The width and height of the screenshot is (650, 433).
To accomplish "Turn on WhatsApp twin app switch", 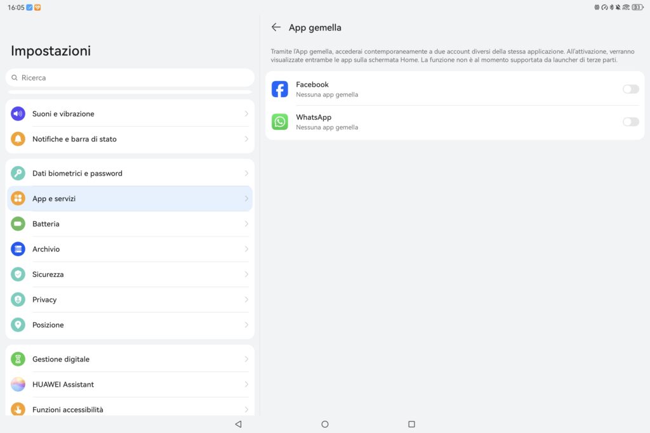I will [630, 122].
